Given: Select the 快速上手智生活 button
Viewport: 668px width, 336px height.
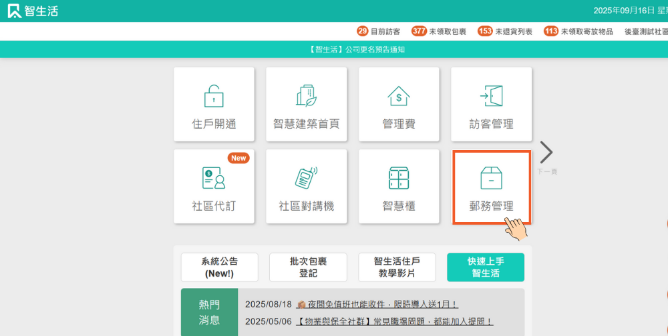Looking at the screenshot, I should tap(486, 267).
